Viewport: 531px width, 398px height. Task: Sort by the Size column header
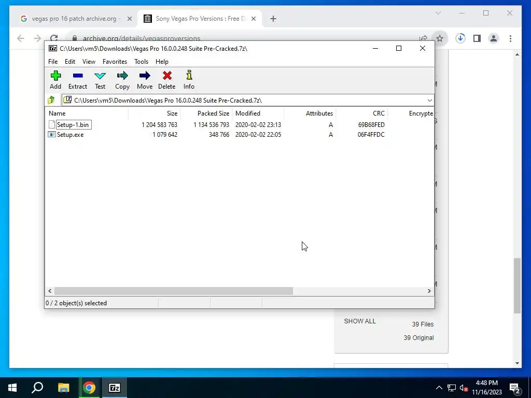pos(155,113)
